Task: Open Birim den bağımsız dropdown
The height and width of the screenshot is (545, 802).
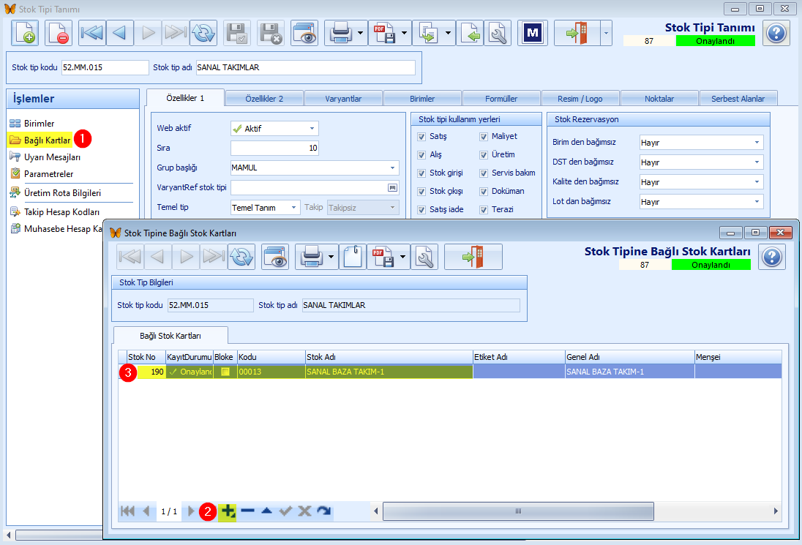Action: 757,143
